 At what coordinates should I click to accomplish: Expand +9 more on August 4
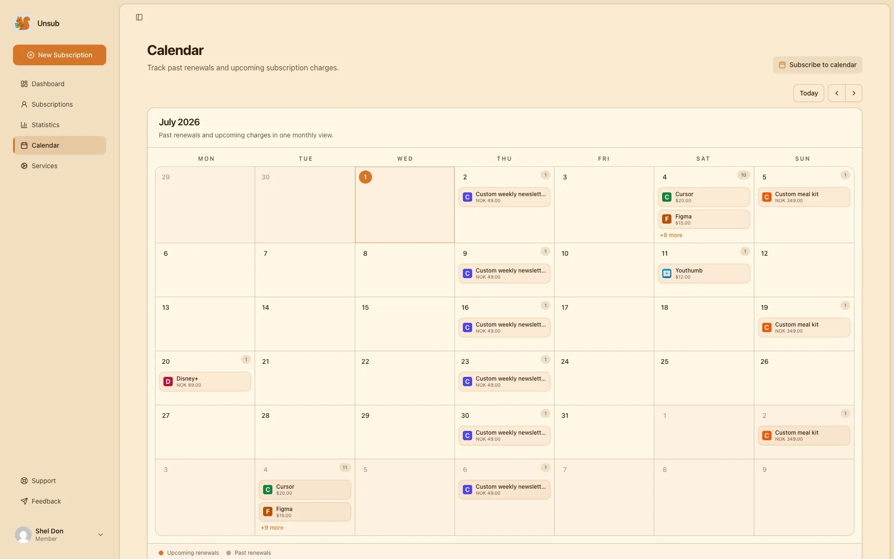[x=272, y=528]
